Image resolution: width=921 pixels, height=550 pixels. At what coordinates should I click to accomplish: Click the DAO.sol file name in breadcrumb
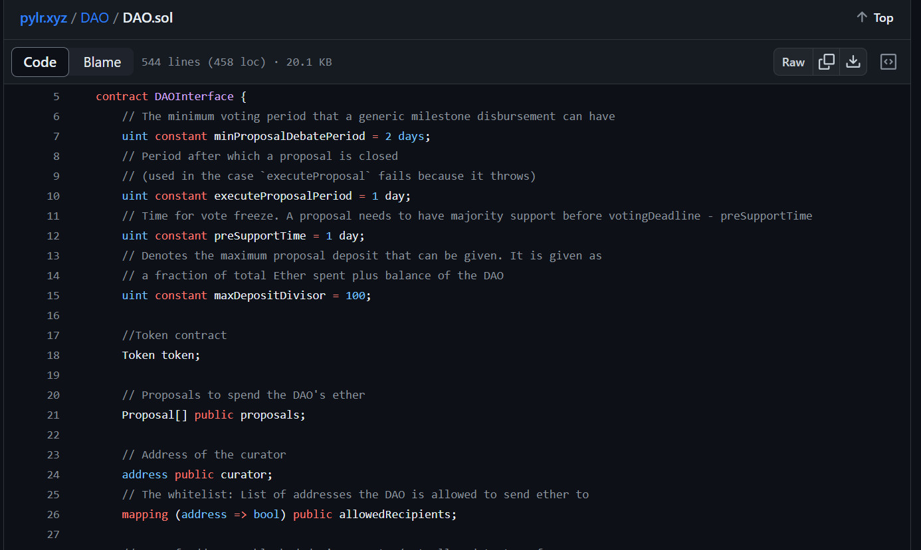[148, 18]
